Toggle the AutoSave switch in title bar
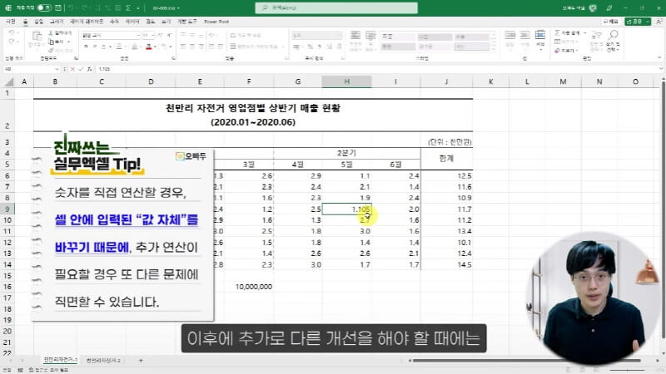The height and width of the screenshot is (374, 666). pos(44,7)
